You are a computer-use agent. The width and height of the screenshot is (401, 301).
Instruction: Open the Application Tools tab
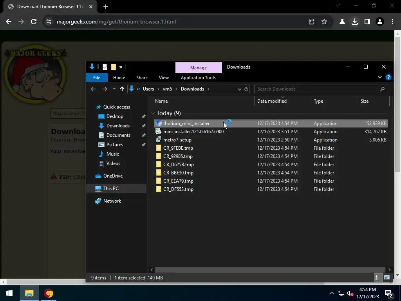point(198,78)
